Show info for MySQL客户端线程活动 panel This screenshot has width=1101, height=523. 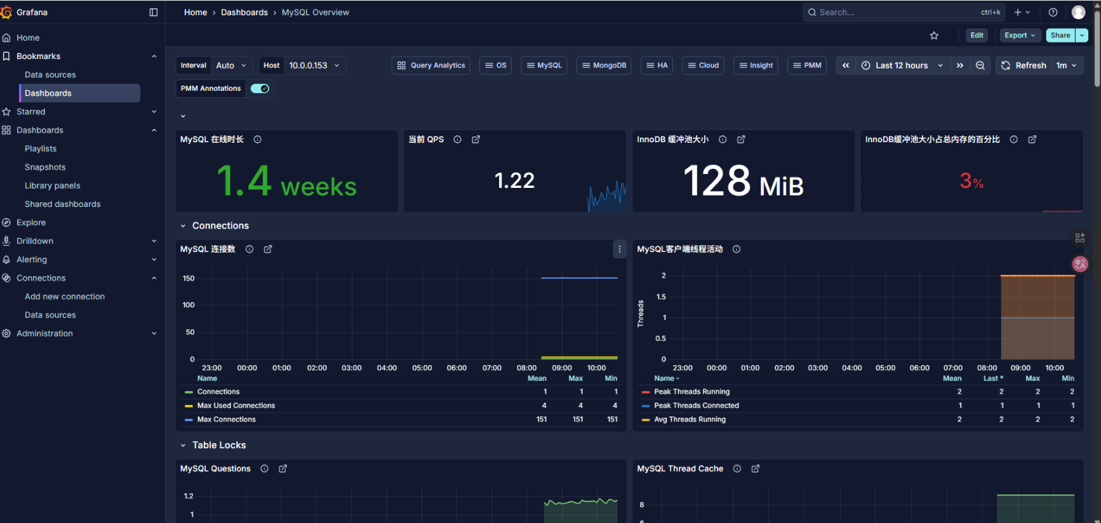click(x=737, y=249)
